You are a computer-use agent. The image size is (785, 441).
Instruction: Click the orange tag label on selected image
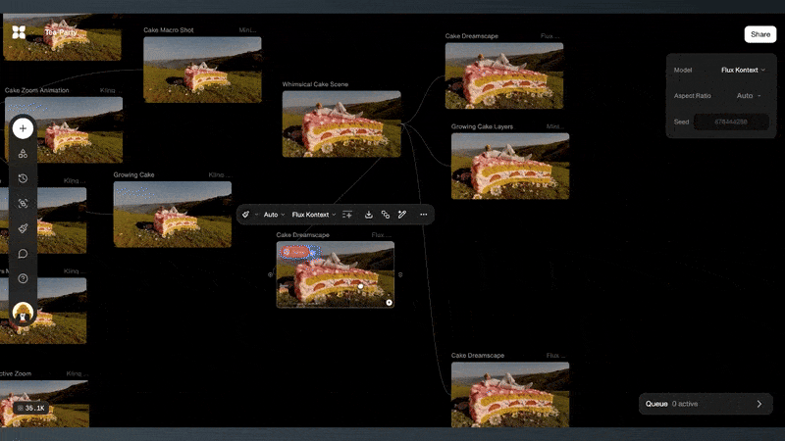295,252
